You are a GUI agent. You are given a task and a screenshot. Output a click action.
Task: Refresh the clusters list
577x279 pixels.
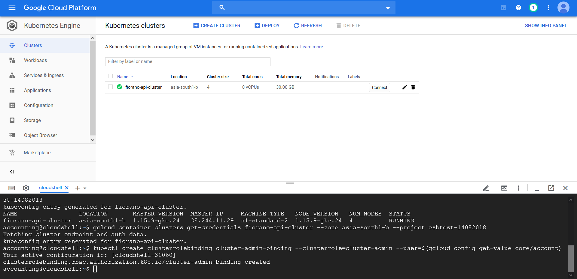click(x=308, y=25)
